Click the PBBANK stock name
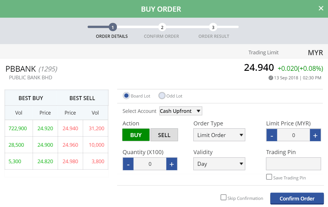Image resolution: width=328 pixels, height=207 pixels. [21, 69]
